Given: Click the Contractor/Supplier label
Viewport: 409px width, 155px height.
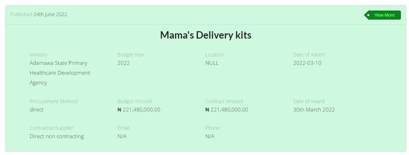Looking at the screenshot, I should point(51,128).
